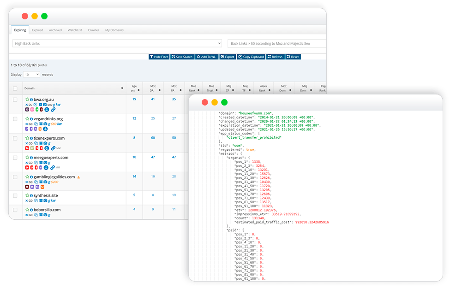
Task: Click archive icon in meegoexperts.com row
Action: point(41,163)
